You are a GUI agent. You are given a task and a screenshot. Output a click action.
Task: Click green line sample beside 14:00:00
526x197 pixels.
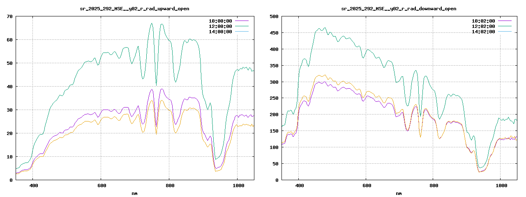tap(242, 31)
